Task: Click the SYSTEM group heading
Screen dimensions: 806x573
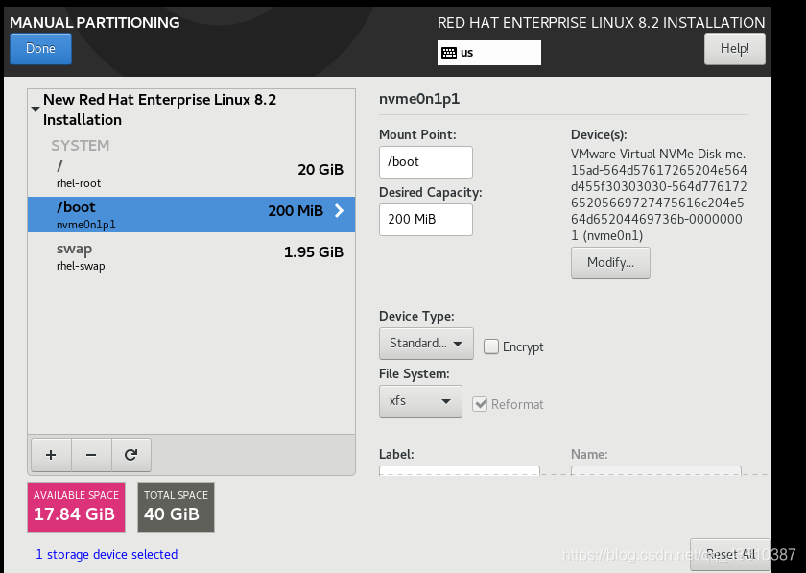Action: pyautogui.click(x=81, y=146)
